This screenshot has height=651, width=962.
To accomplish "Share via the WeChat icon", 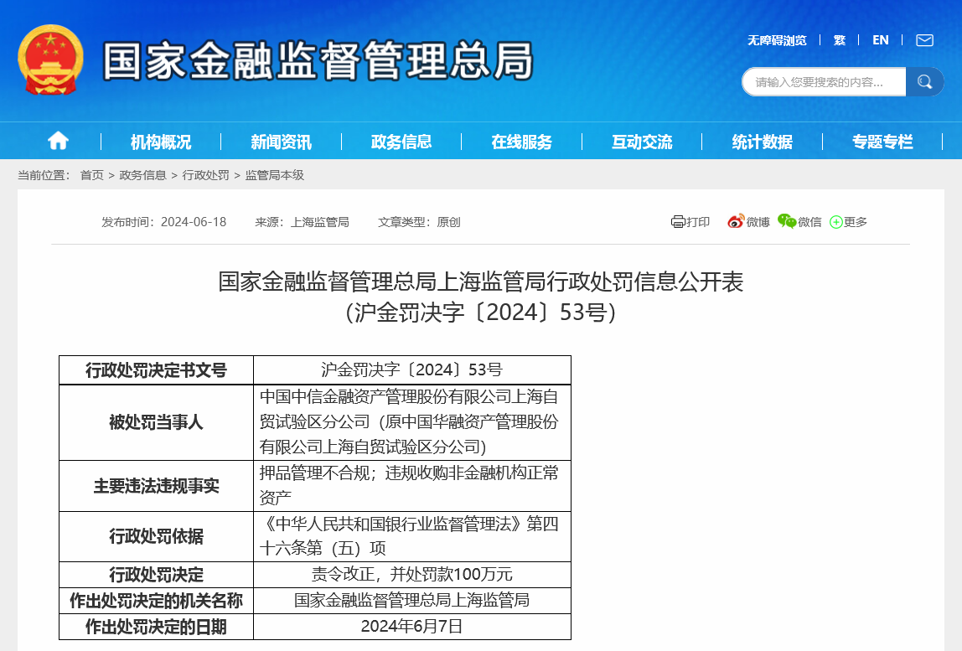I will tap(787, 221).
